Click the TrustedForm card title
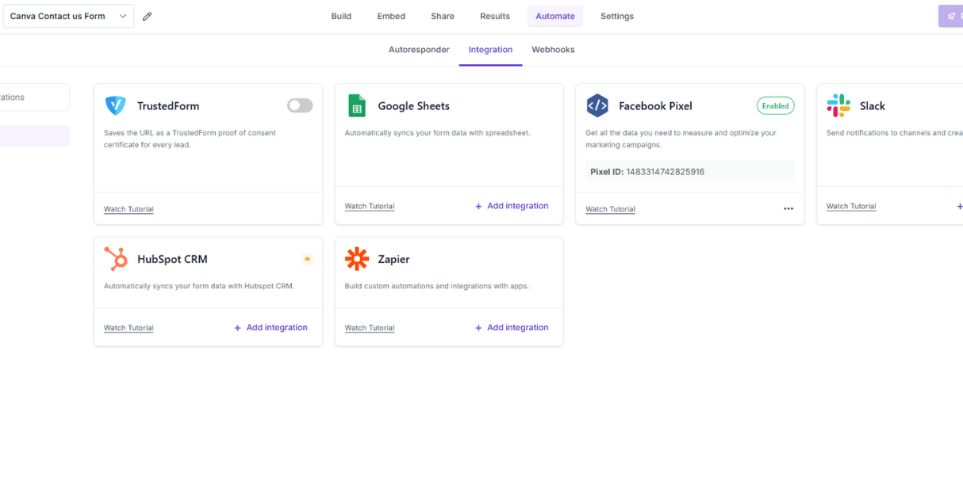Image resolution: width=963 pixels, height=499 pixels. (168, 106)
